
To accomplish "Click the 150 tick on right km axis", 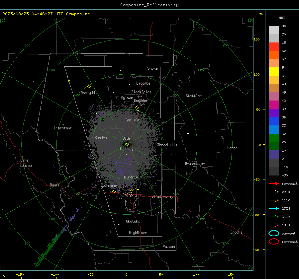I will (x=256, y=39).
